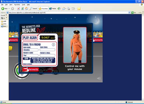The height and width of the screenshot is (104, 144).
Task: Click the Your Email input field
Action: (x=47, y=50)
